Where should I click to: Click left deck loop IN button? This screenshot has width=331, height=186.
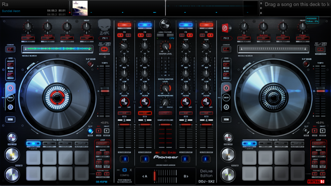(x=98, y=162)
